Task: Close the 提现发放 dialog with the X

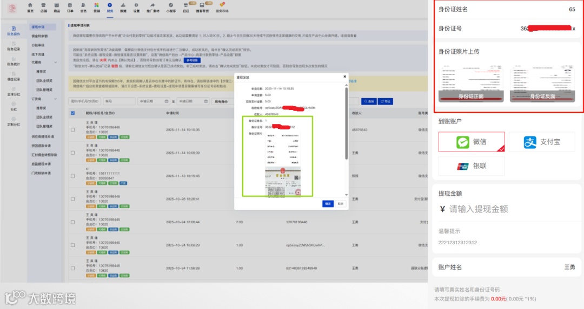Action: pyautogui.click(x=344, y=77)
